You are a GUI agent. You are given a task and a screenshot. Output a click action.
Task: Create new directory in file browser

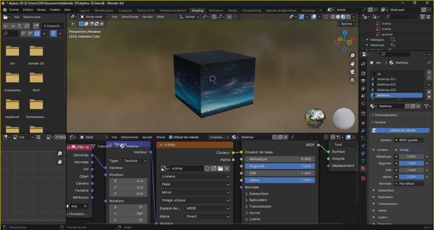[x=36, y=26]
